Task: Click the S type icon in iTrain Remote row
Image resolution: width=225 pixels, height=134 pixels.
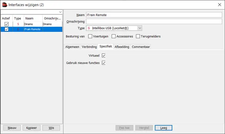Action: (x=18, y=29)
